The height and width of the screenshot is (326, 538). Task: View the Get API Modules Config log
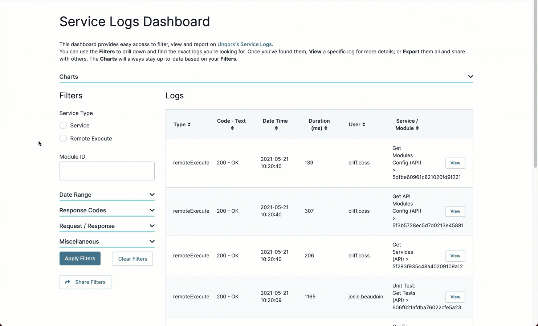tap(455, 211)
